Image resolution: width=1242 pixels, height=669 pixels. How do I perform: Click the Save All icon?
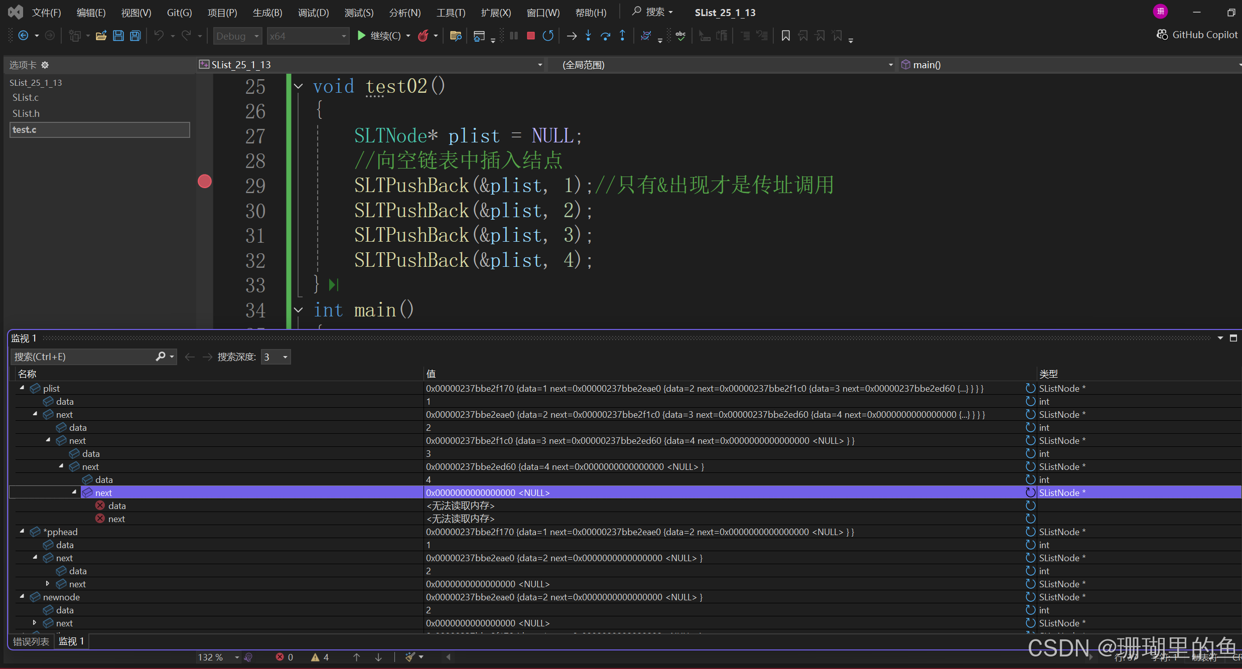(x=135, y=36)
